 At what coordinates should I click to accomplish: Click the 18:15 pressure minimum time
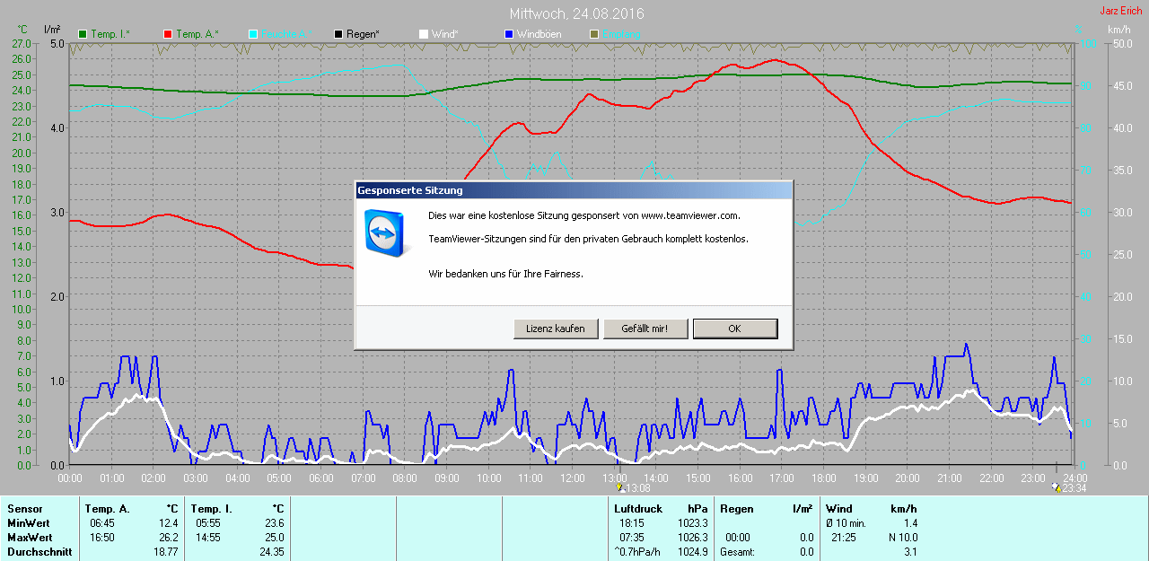632,523
